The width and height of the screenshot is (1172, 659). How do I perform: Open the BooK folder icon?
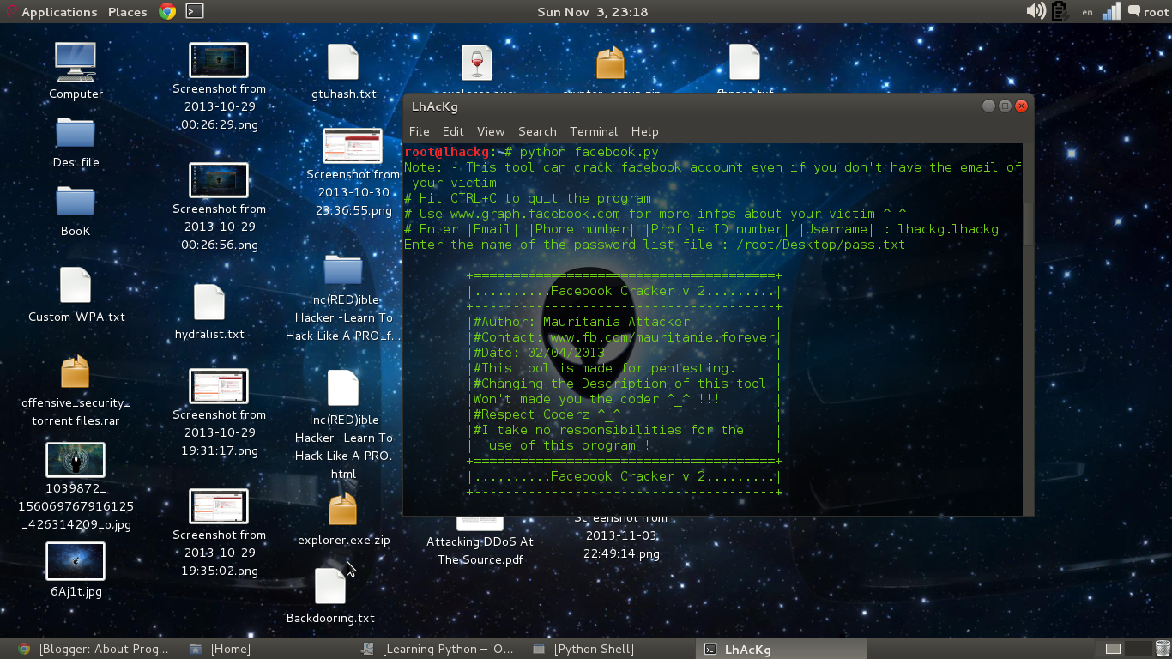pos(76,202)
